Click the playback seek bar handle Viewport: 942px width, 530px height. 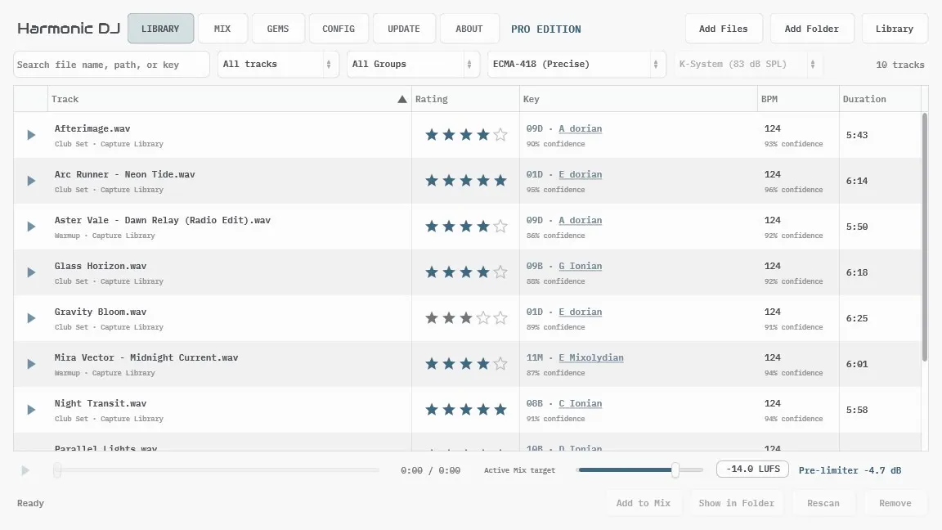57,470
